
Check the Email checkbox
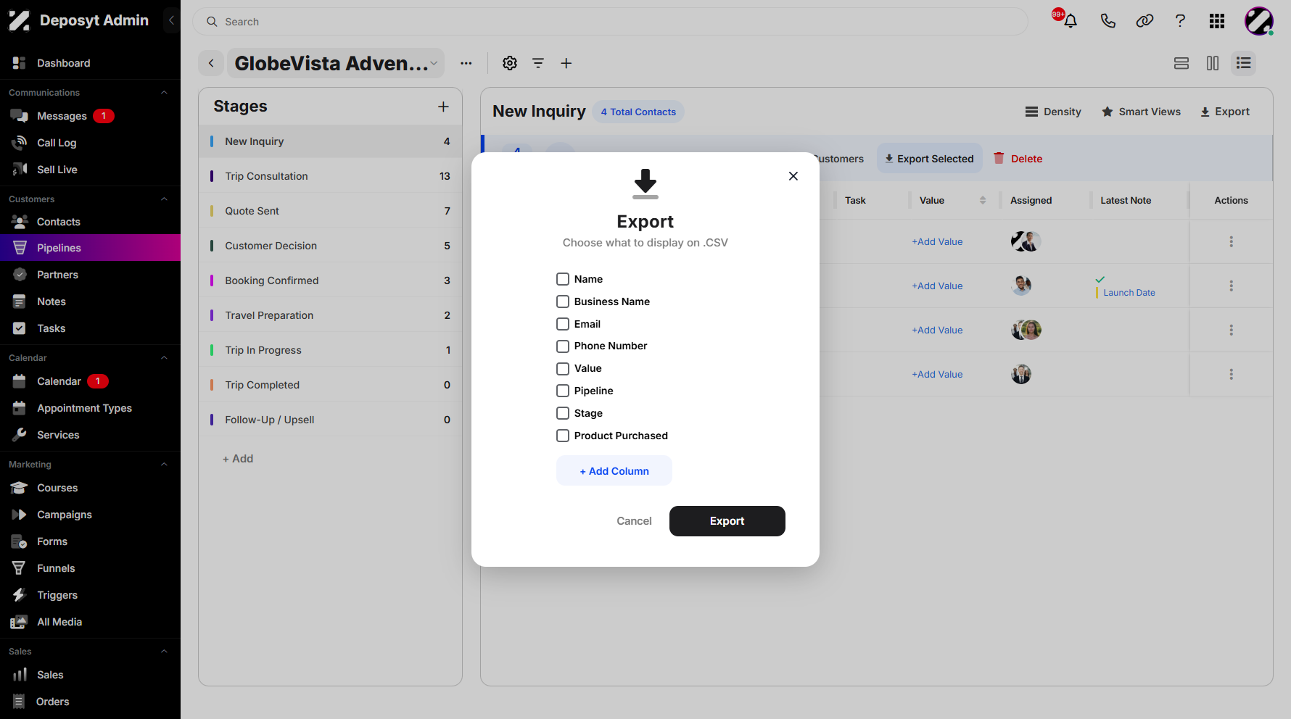(x=563, y=324)
